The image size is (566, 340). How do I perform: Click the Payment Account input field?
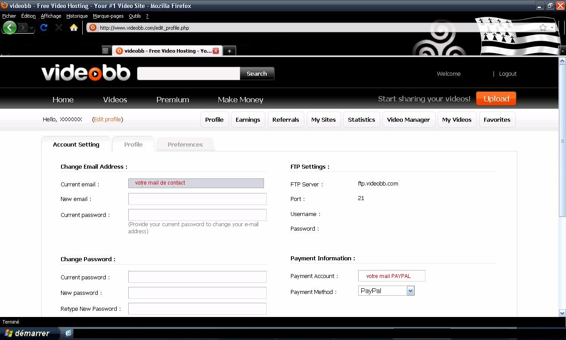coord(391,276)
